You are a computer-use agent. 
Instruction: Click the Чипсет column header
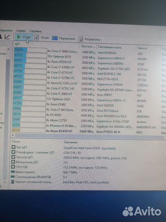coord(142,48)
